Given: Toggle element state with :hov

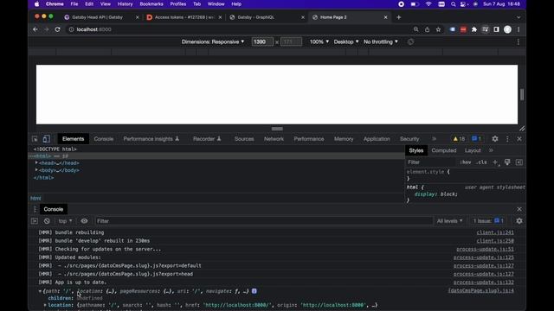Looking at the screenshot, I should [x=466, y=162].
